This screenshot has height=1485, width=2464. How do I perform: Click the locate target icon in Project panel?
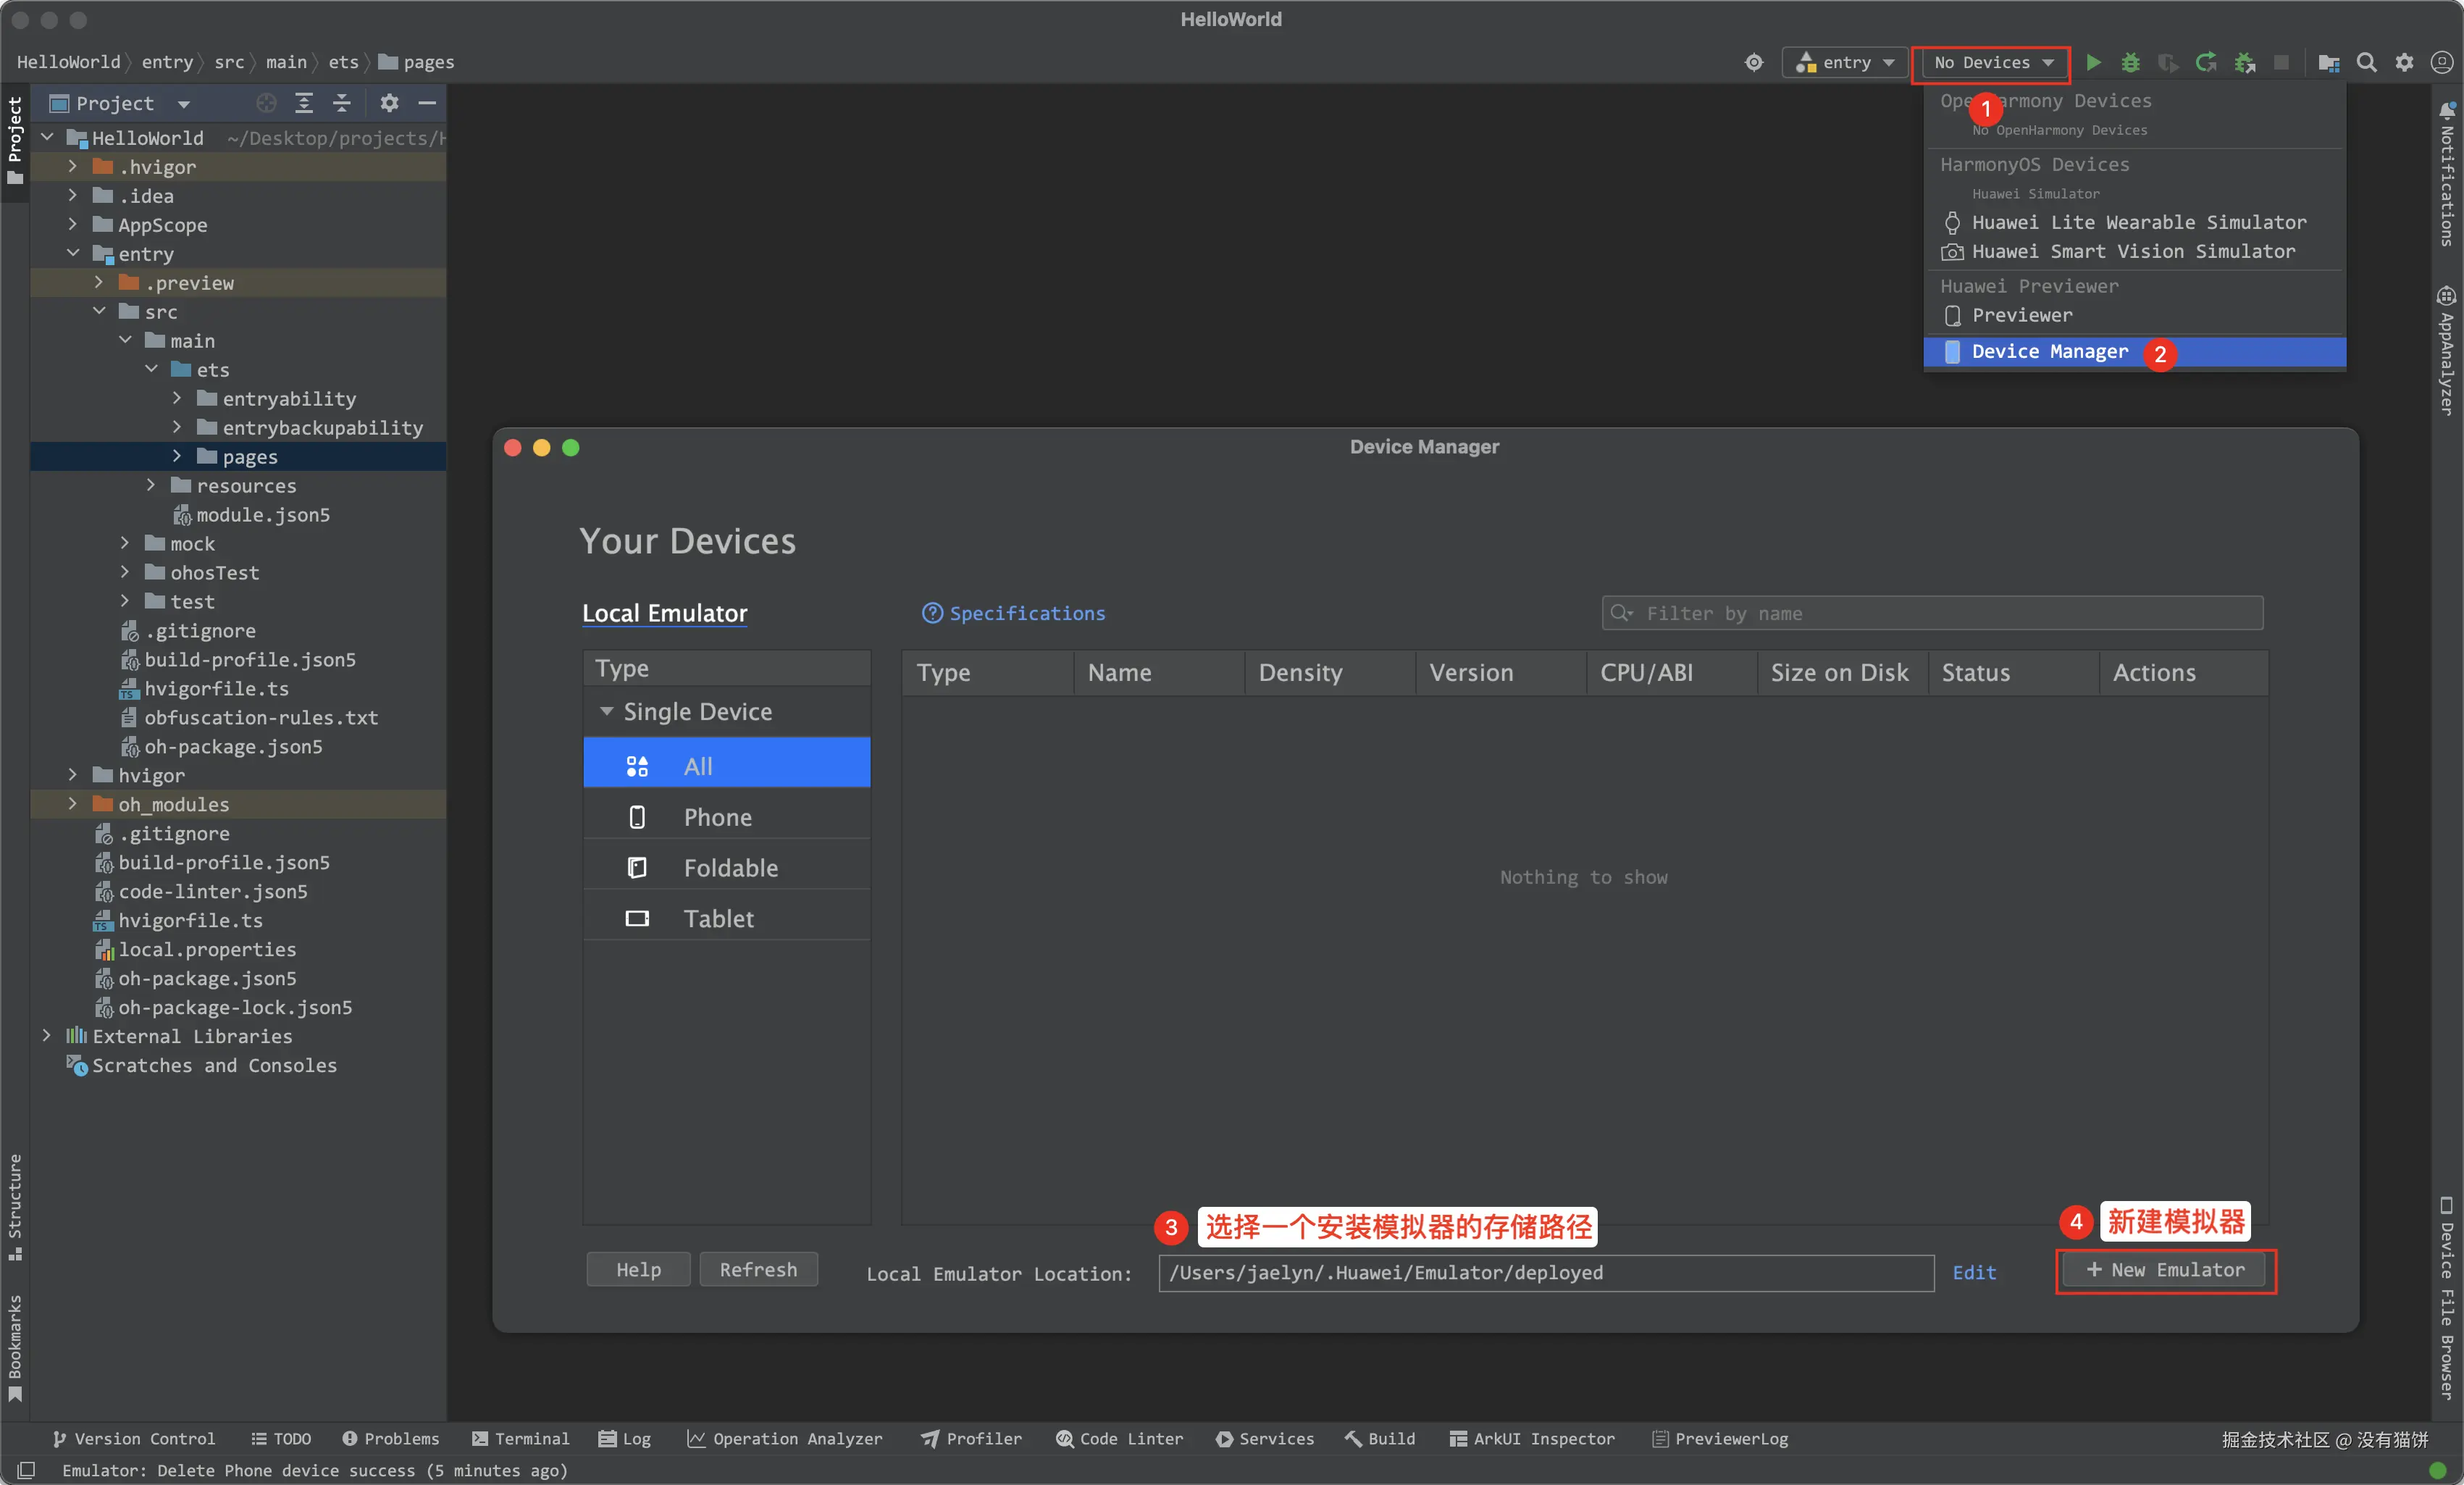pyautogui.click(x=266, y=103)
